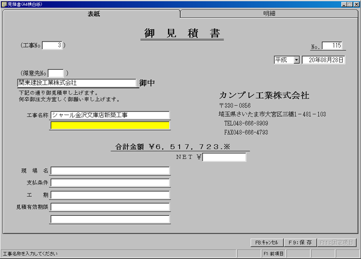361x259 pixels.
Task: Click the 見積有効期限 input field
Action: 110,207
